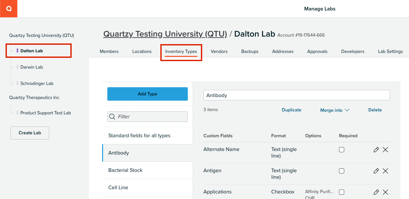Screen dimensions: 409x199
Task: Click the Duplicate link
Action: (292, 110)
